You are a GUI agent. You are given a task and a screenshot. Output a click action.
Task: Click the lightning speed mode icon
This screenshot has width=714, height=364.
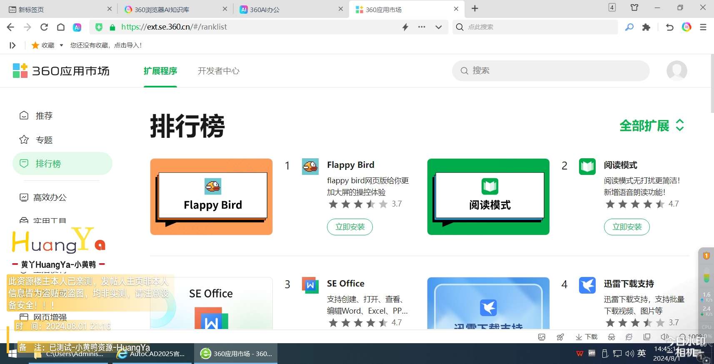tap(405, 27)
